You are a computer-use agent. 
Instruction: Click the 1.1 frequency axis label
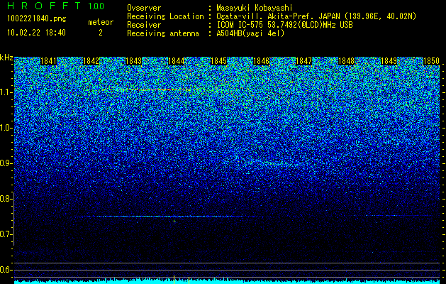coord(5,92)
